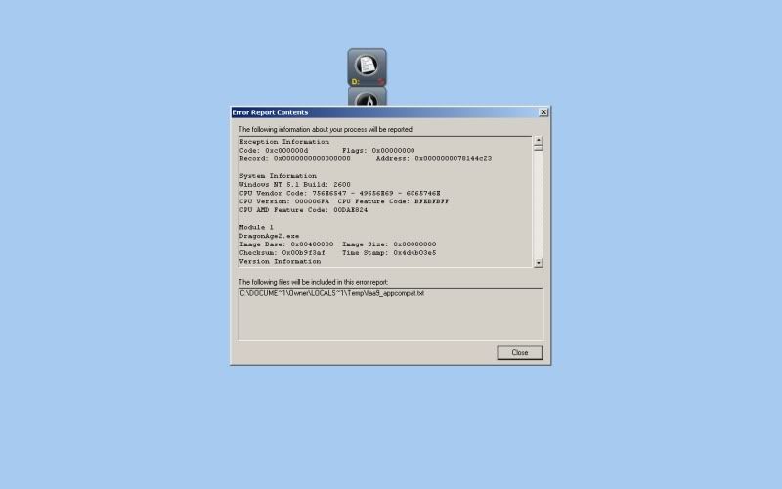Click the Module 1 heading line
Viewport: 782px width, 489px height.
[x=256, y=227]
